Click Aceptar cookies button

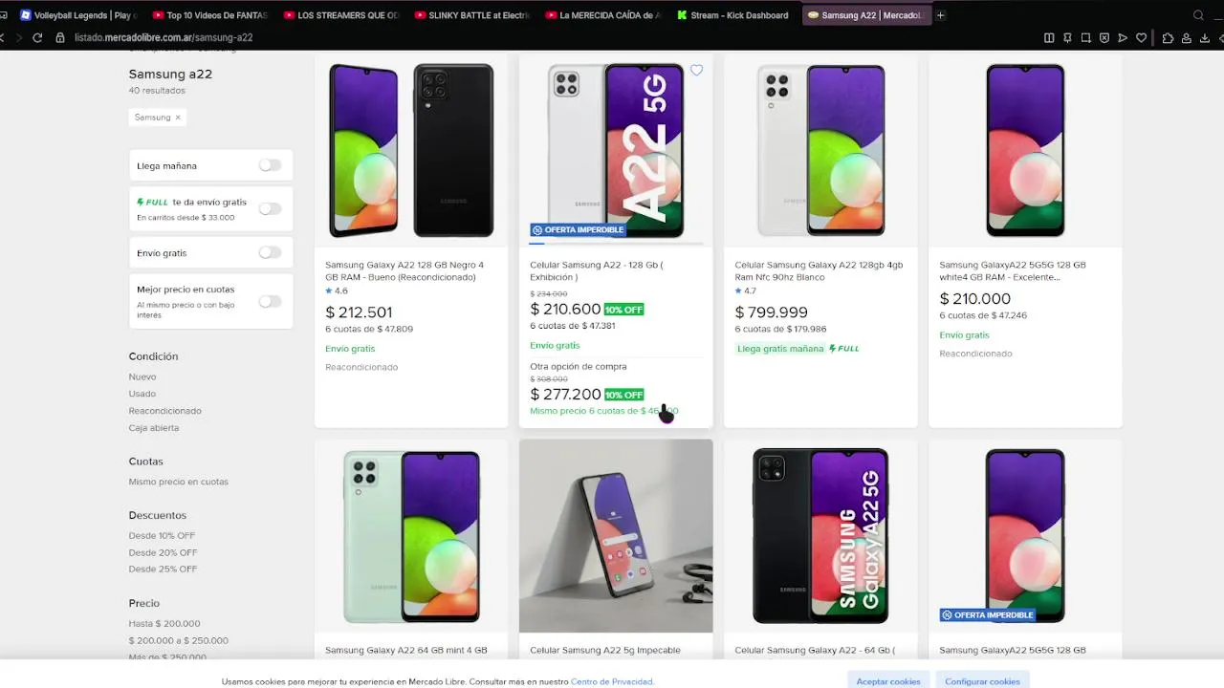pos(888,681)
